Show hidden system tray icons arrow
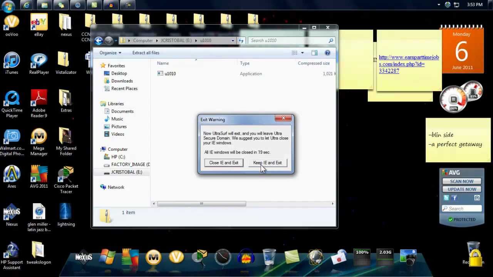This screenshot has height=277, width=493. point(439,5)
